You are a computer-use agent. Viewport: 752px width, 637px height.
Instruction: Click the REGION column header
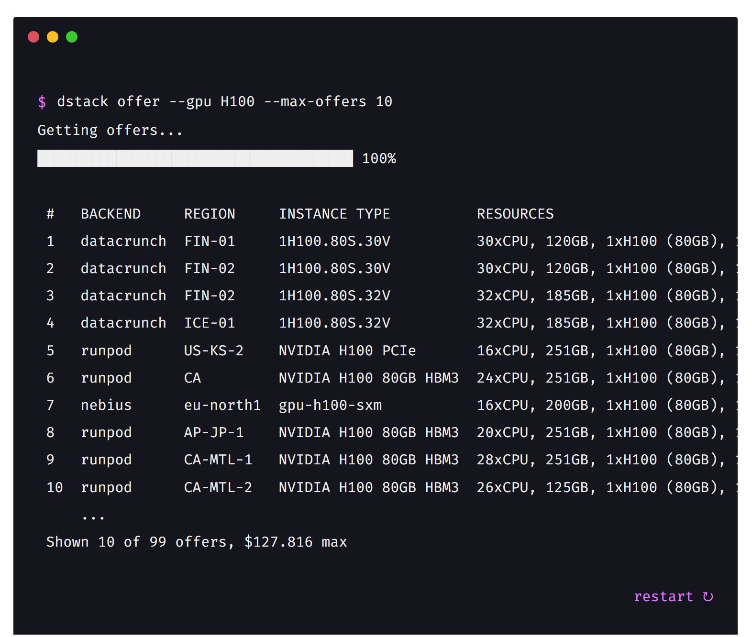point(210,214)
